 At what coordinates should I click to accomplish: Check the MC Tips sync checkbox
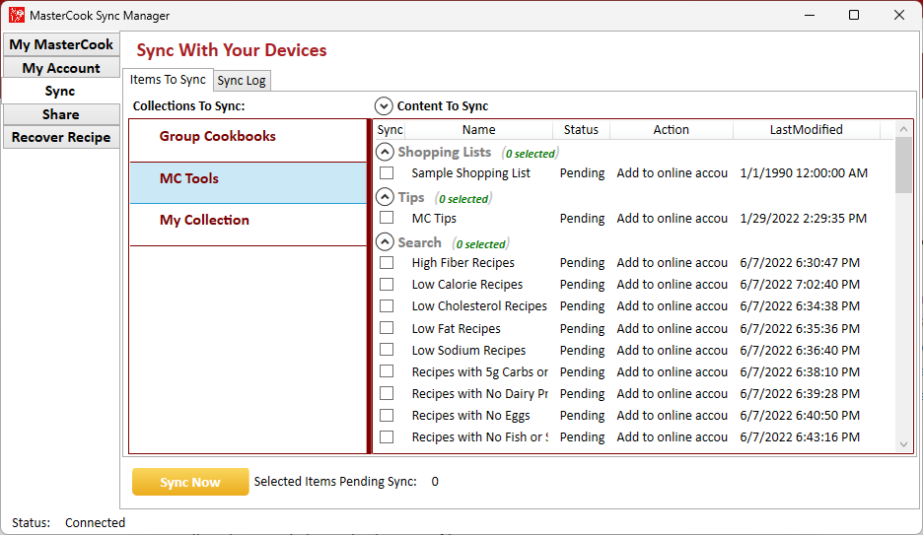(x=387, y=218)
